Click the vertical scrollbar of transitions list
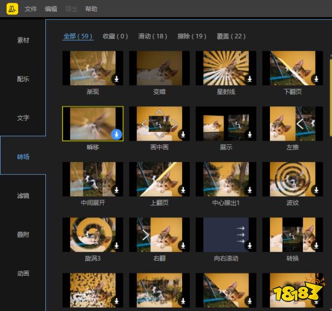Image resolution: width=332 pixels, height=311 pixels. 330,83
